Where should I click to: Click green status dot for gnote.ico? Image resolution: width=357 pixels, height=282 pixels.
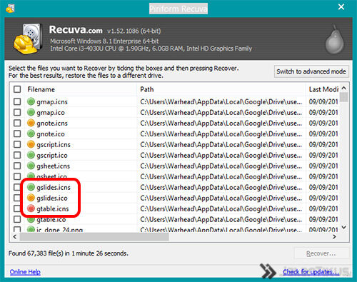pyautogui.click(x=31, y=134)
